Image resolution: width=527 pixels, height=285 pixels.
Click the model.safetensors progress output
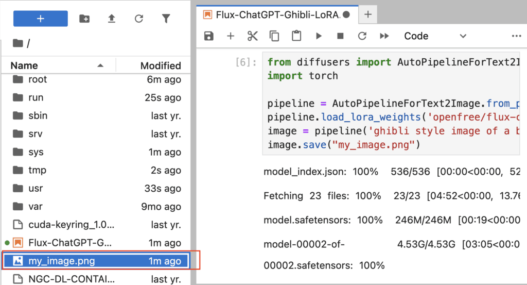tap(392, 220)
